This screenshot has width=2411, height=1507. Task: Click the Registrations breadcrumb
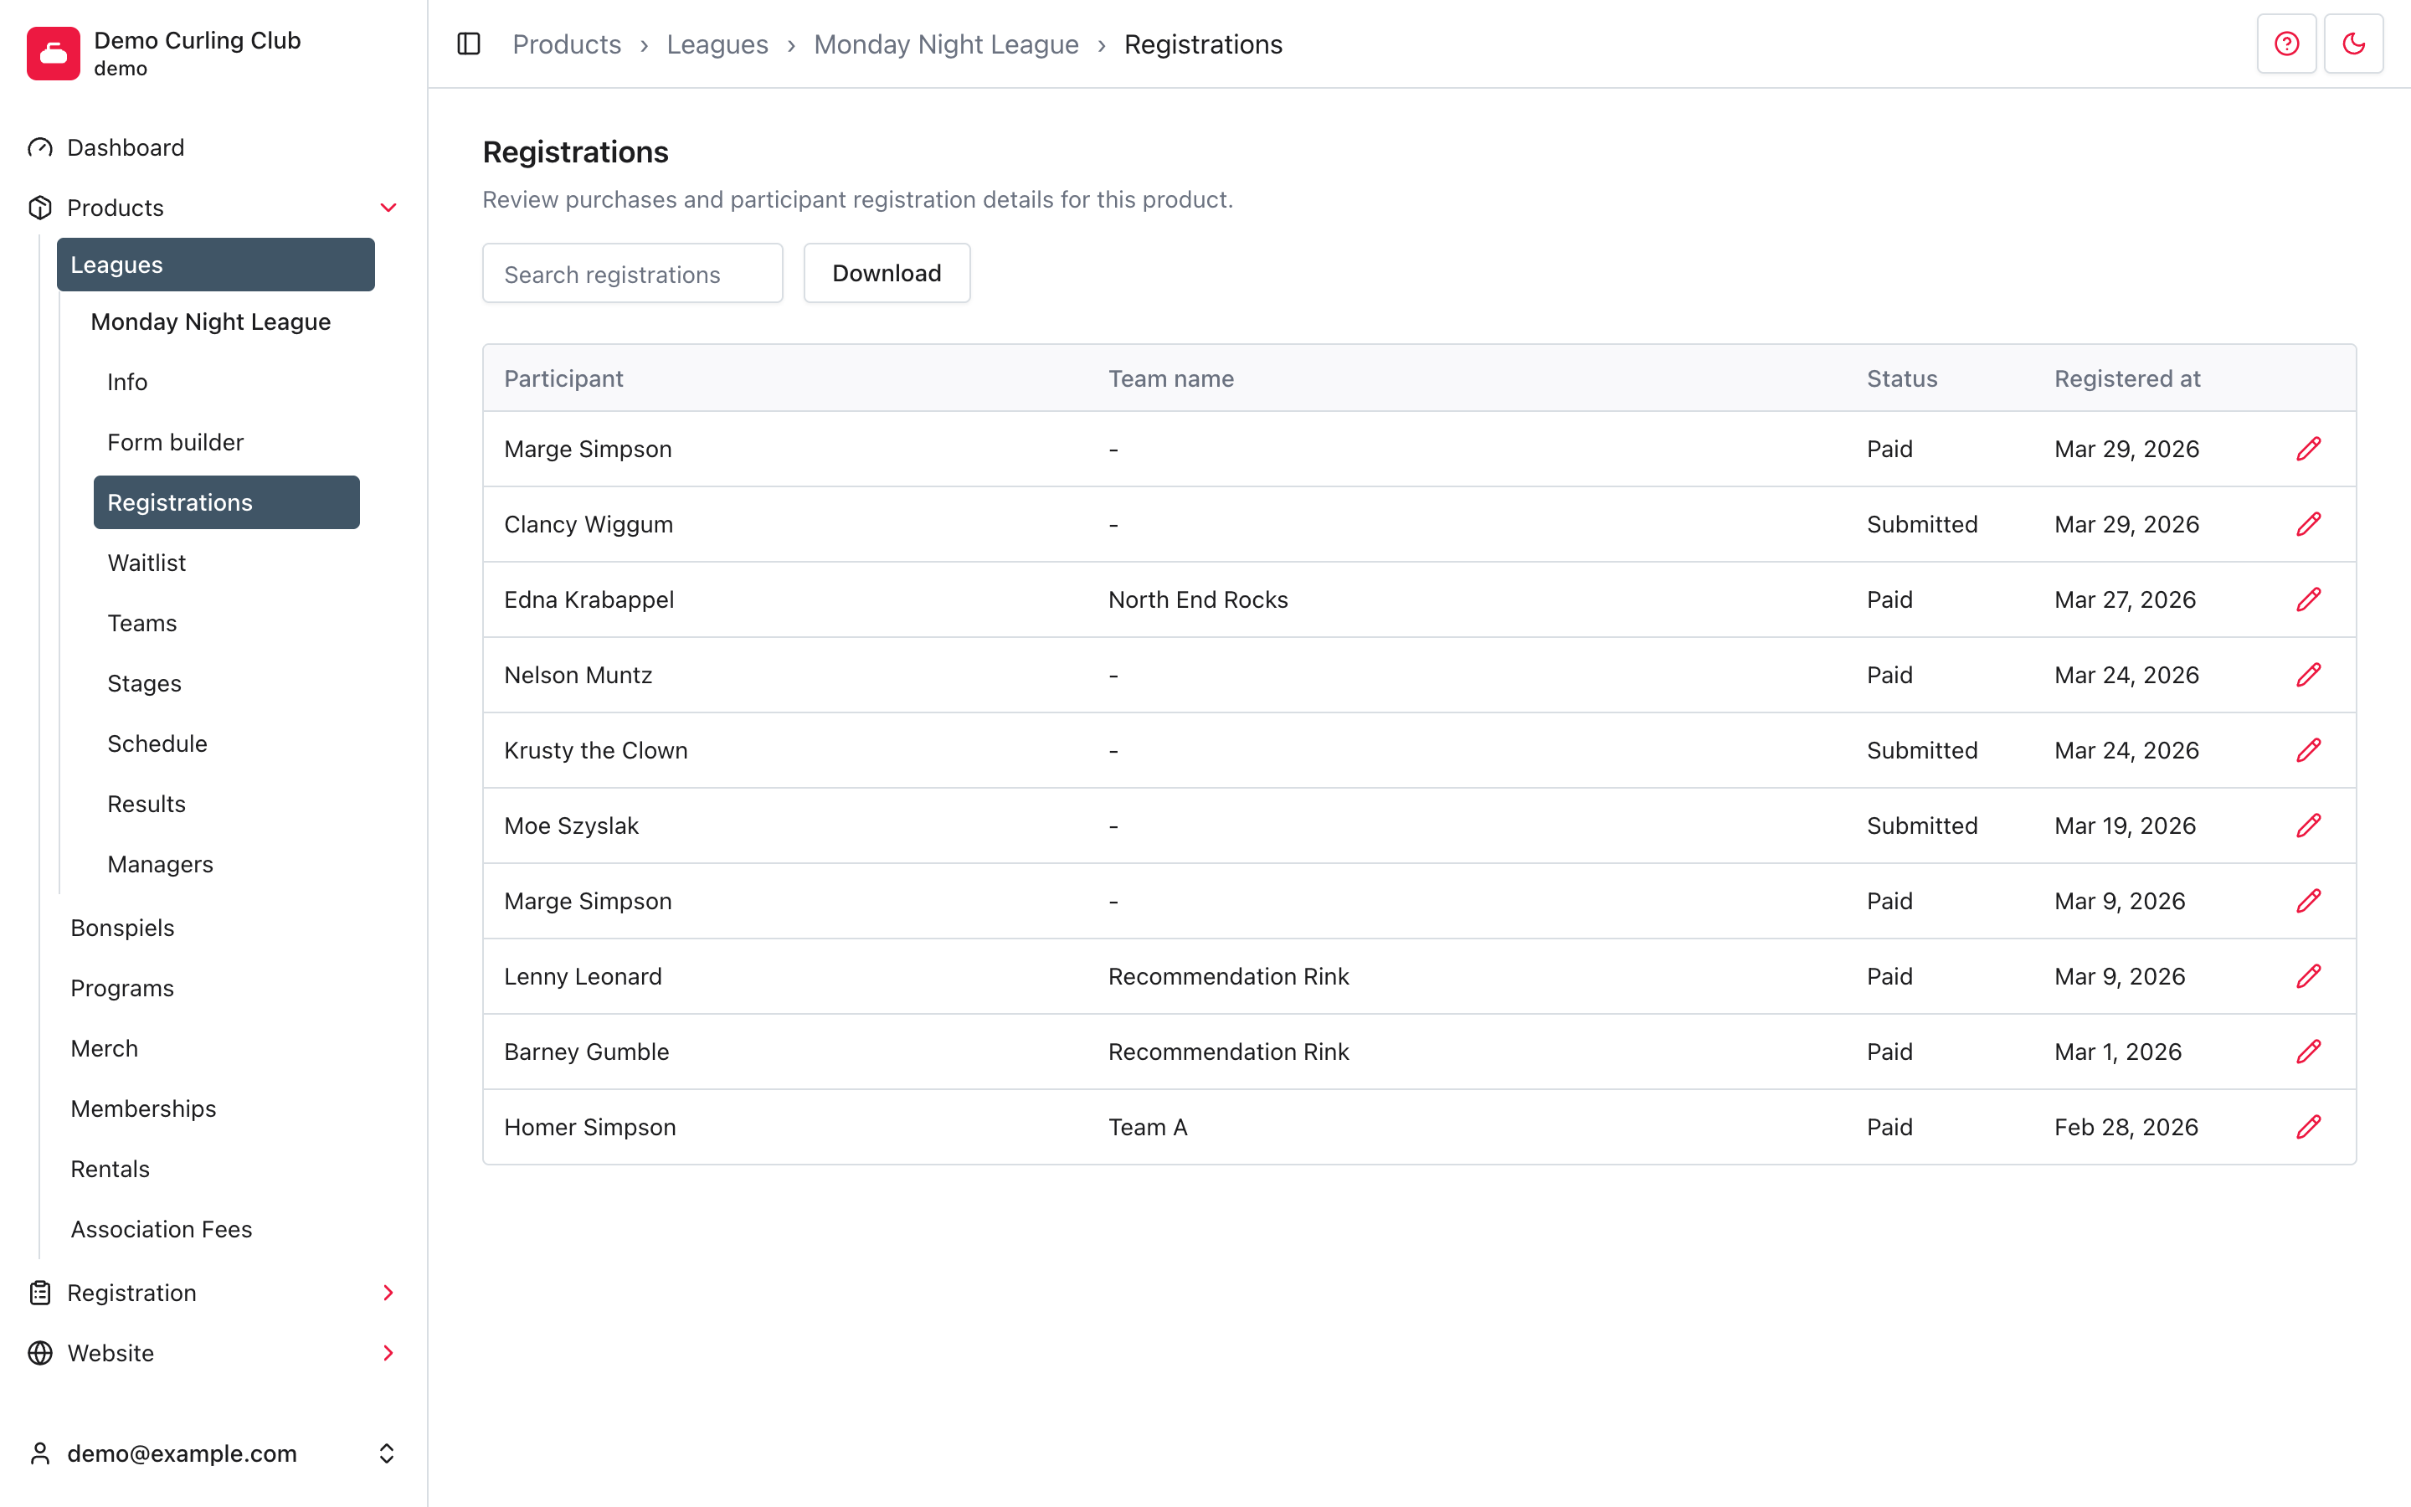click(1204, 44)
